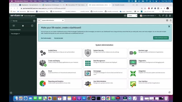Viewport: 182px width, 102px height.
Task: Click the Create and Deploy blocks icon
Action: (43, 63)
